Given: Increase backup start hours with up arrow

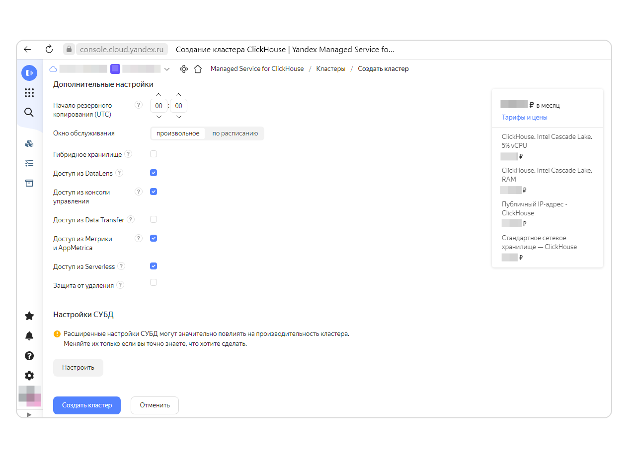Looking at the screenshot, I should 158,94.
